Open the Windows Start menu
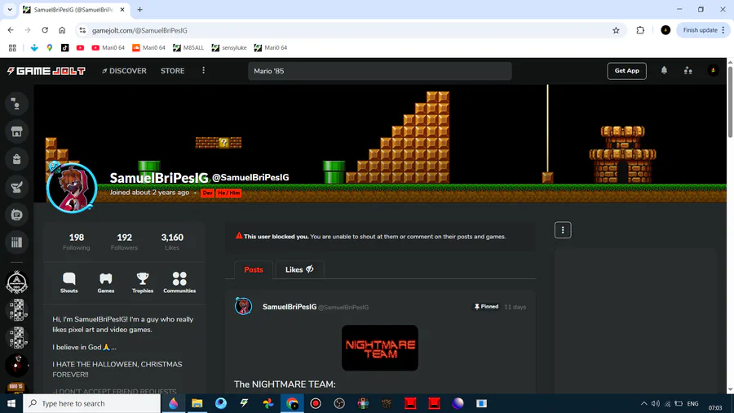The height and width of the screenshot is (413, 734). [x=11, y=404]
